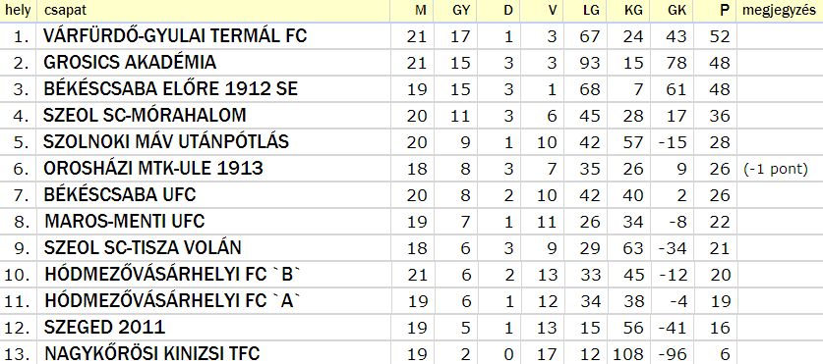The height and width of the screenshot is (364, 823).
Task: Open NAGYKŐRÖSI KINIZSI TFC team
Action: tap(152, 353)
